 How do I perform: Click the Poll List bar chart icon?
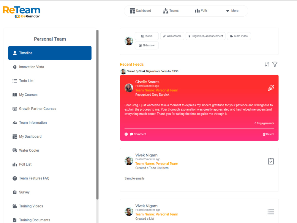pyautogui.click(x=15, y=164)
